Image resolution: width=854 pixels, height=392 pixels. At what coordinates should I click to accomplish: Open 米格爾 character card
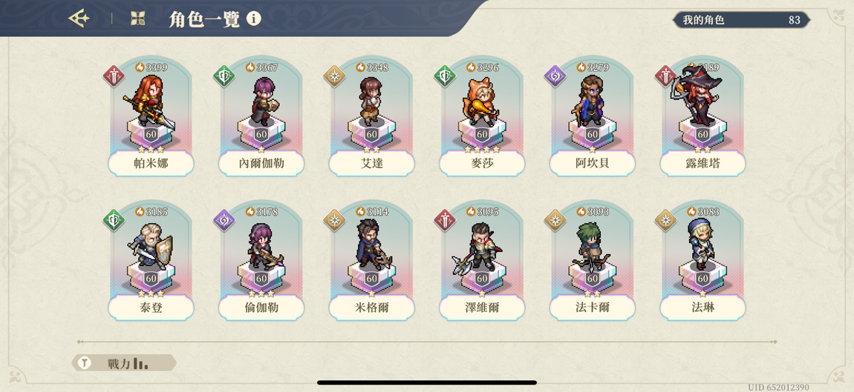pyautogui.click(x=371, y=260)
